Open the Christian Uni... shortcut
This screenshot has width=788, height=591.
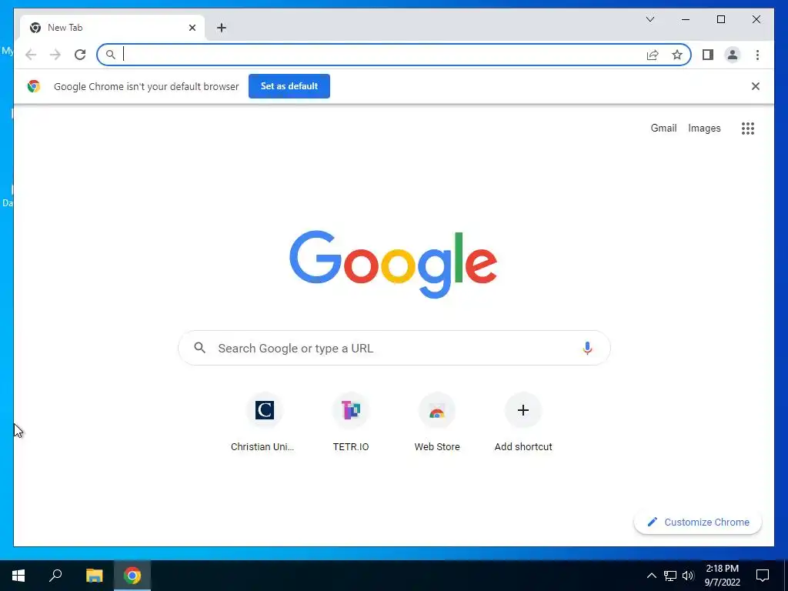[265, 422]
